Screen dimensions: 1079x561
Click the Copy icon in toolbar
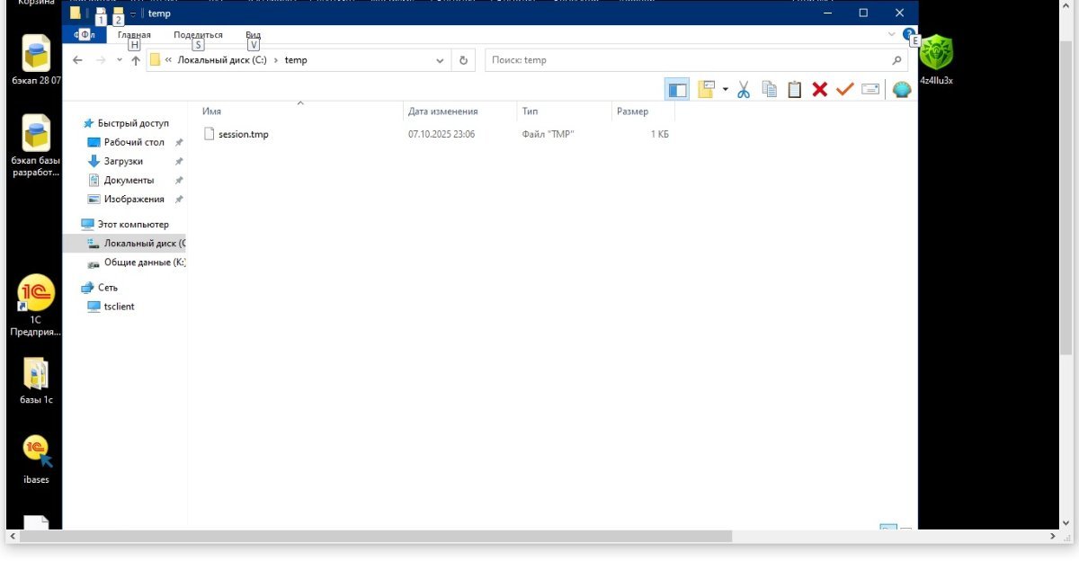click(769, 89)
